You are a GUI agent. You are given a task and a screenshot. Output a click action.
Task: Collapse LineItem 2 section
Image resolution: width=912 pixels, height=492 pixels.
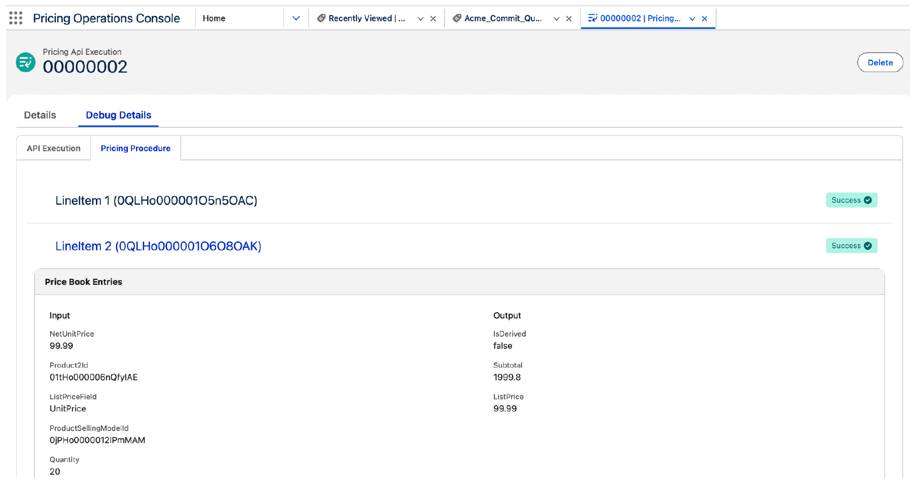click(158, 246)
